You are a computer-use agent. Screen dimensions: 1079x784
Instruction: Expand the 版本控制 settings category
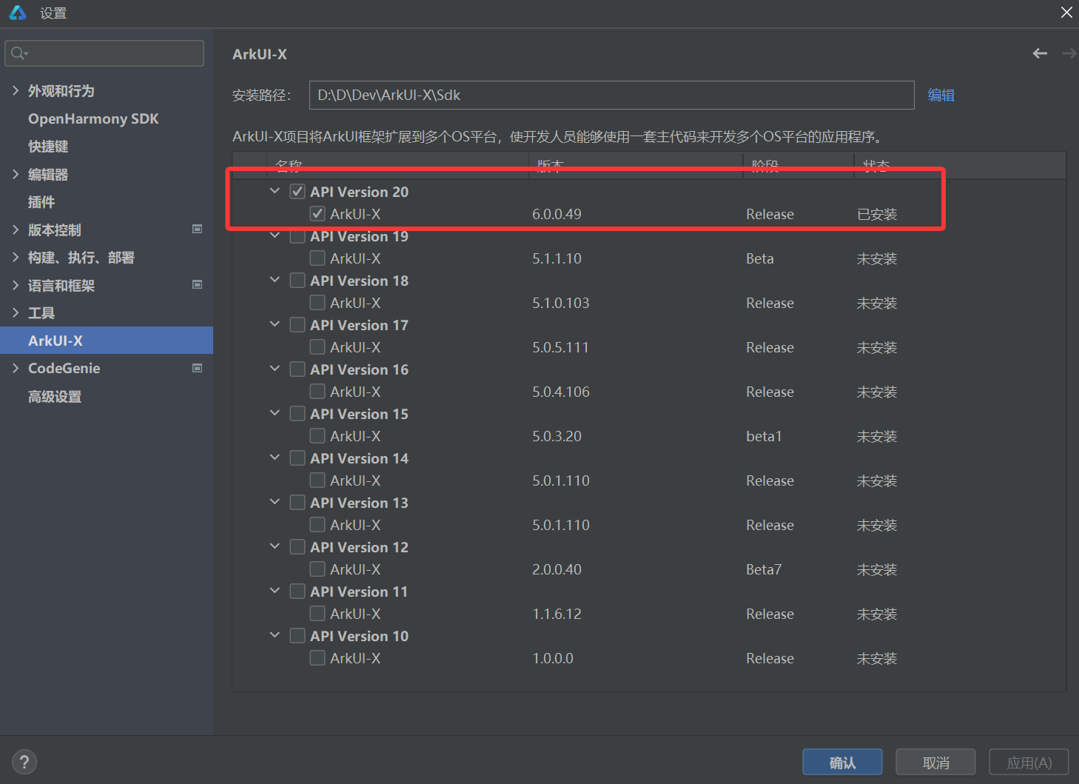coord(16,229)
